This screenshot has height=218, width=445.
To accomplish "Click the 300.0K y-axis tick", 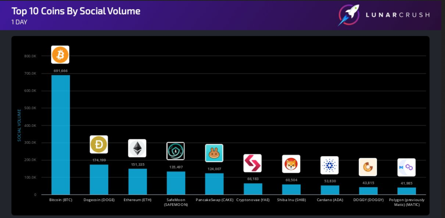I will 30,142.
